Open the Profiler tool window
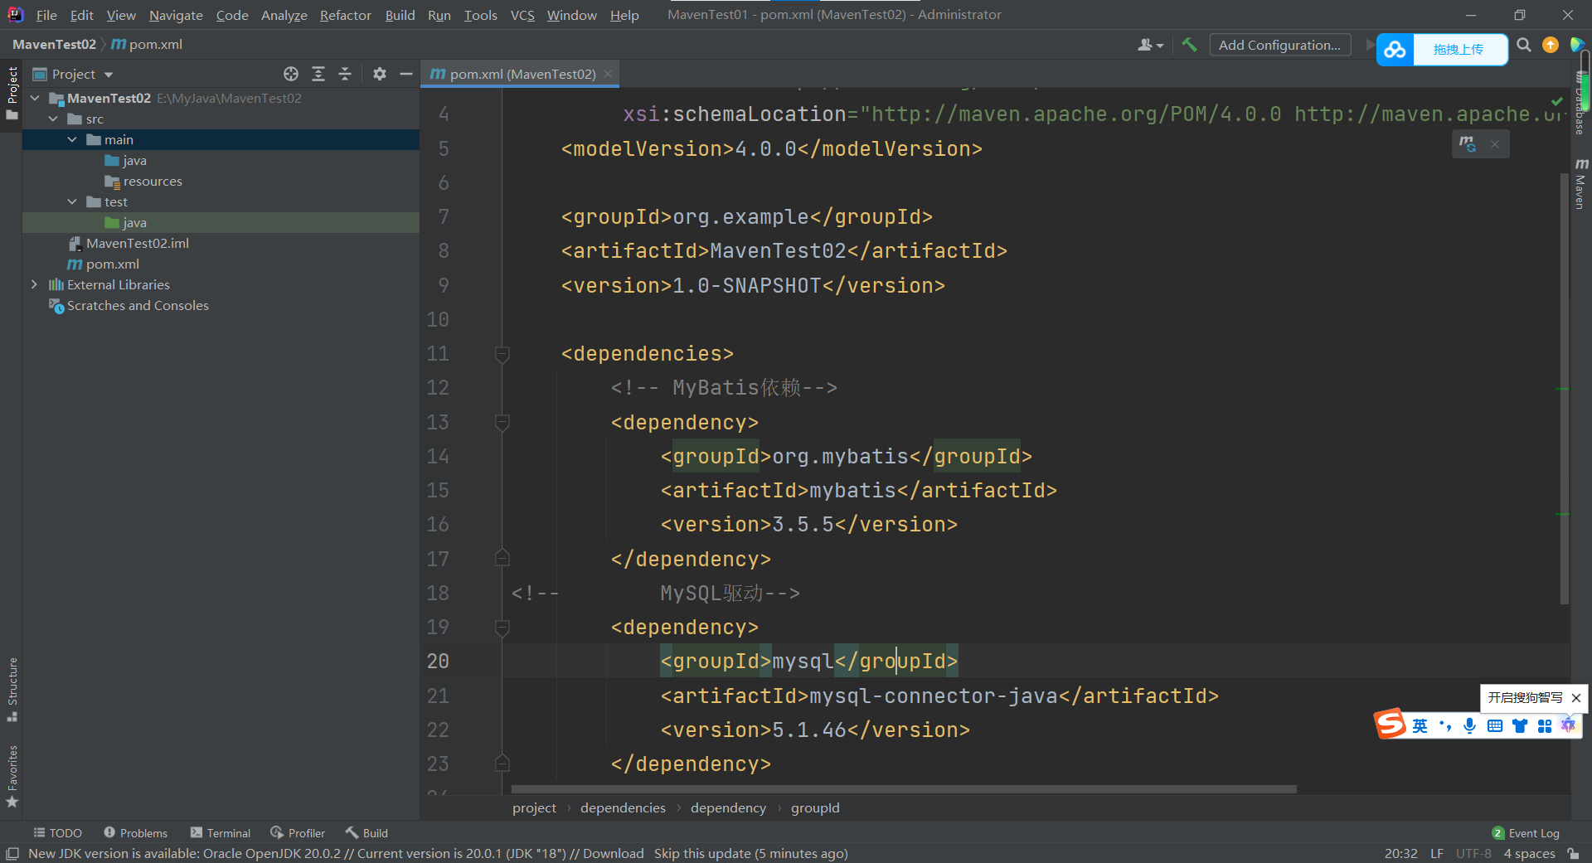The height and width of the screenshot is (863, 1592). [x=297, y=833]
